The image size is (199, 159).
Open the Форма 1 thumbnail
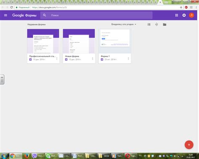pyautogui.click(x=115, y=41)
